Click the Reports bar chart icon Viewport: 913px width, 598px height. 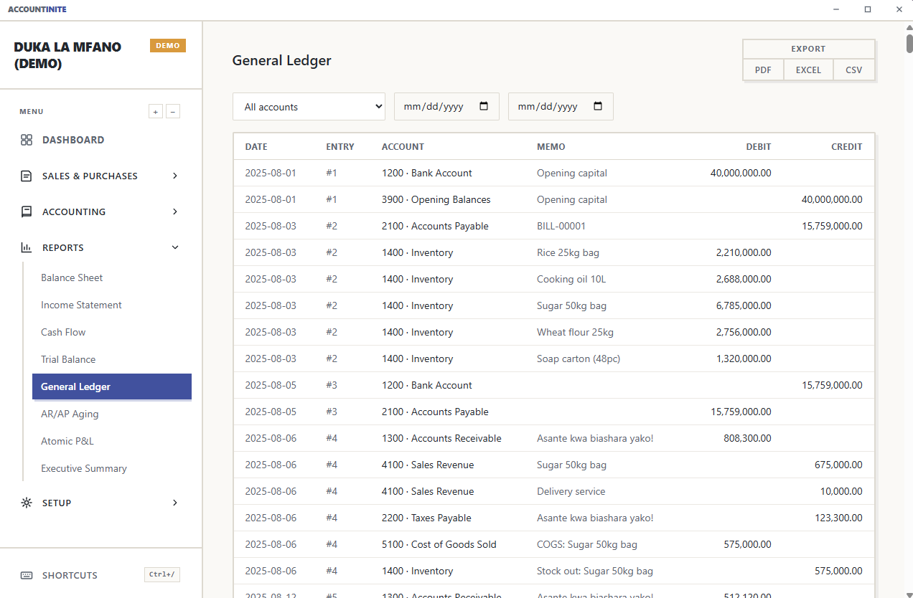(x=27, y=247)
